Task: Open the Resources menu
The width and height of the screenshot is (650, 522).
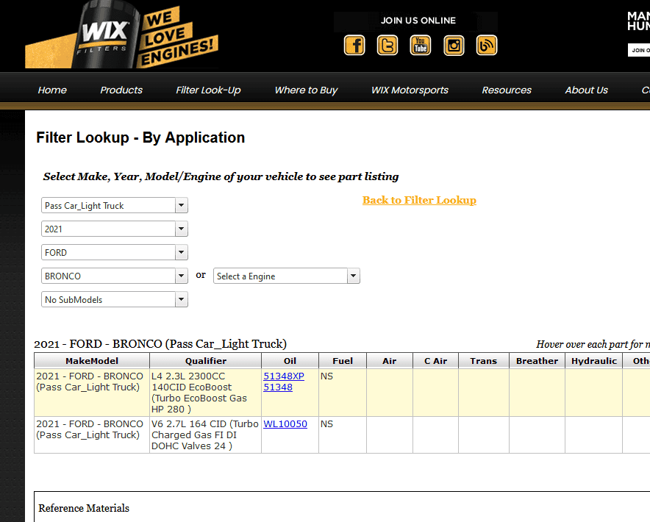Action: tap(507, 90)
